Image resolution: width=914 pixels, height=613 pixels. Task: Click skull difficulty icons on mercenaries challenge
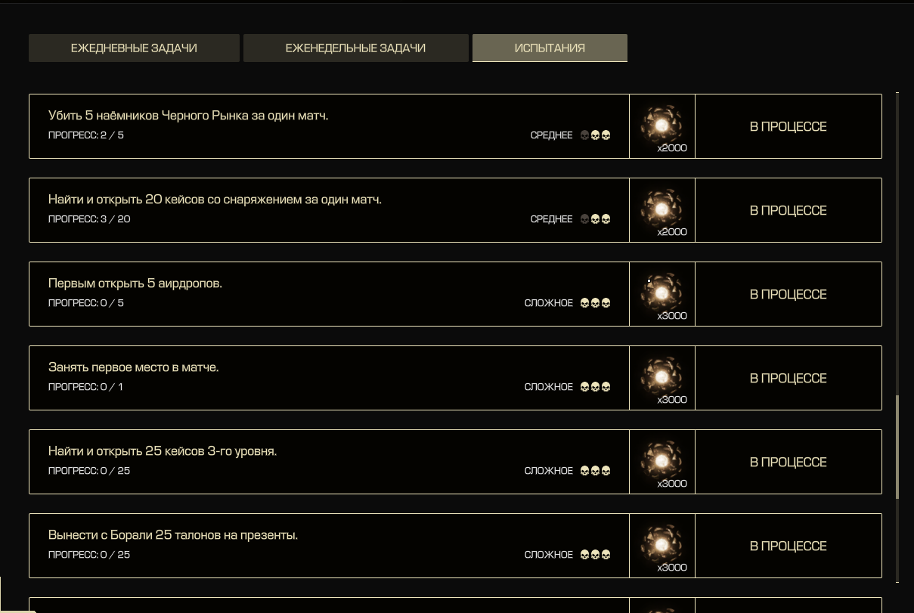point(595,135)
